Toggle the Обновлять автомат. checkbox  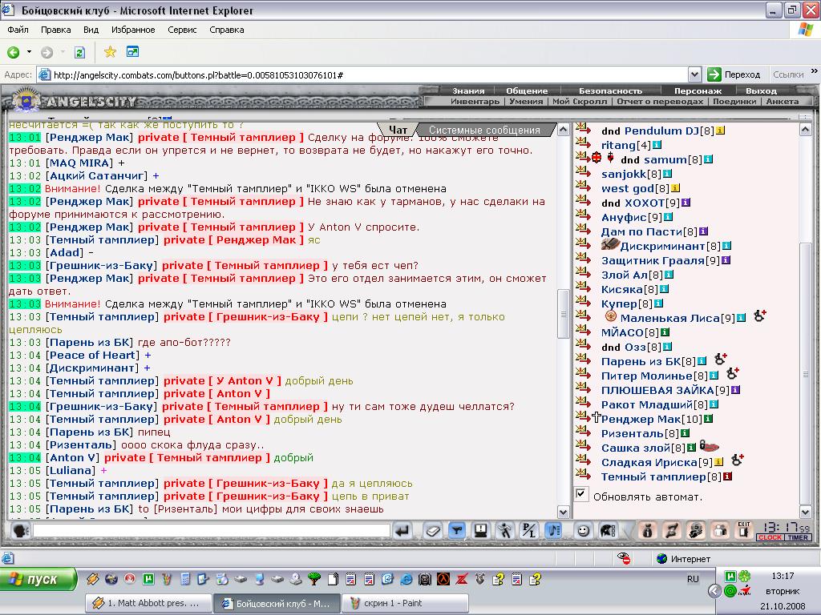(580, 493)
